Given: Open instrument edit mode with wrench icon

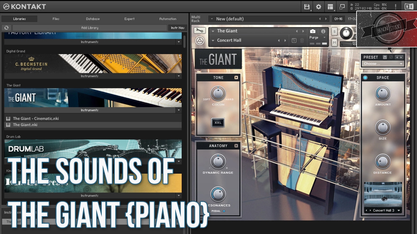Looking at the screenshot, I should (199, 31).
